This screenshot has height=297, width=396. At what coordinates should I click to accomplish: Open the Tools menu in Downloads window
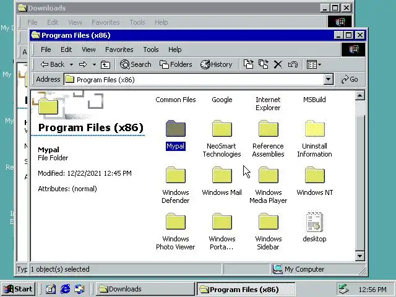coord(137,22)
